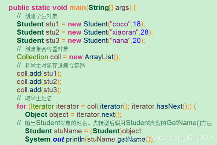
Task: Click the "xiaoran" string literal
Action: pyautogui.click(x=124, y=32)
